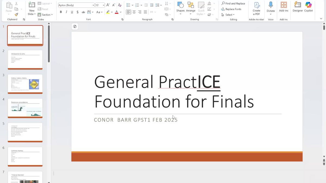The image size is (326, 183).
Task: Justify the text
Action: pos(145,12)
